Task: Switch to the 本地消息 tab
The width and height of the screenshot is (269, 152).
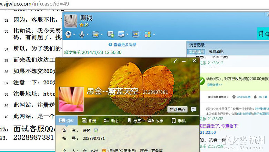Action: coord(196,52)
